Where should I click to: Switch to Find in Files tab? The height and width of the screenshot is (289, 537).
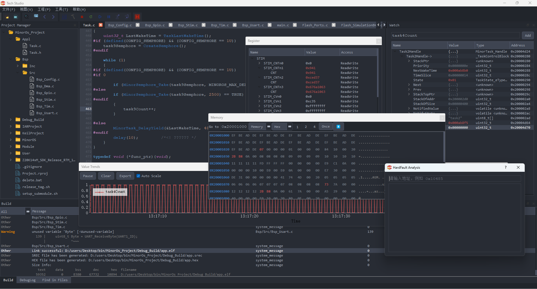[x=55, y=280]
